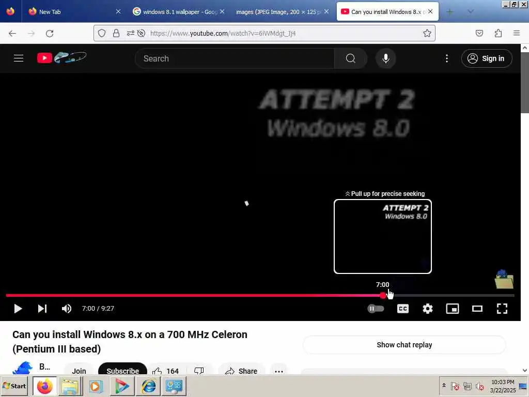Image resolution: width=529 pixels, height=397 pixels.
Task: Close the New Tab tab
Action: pos(118,11)
